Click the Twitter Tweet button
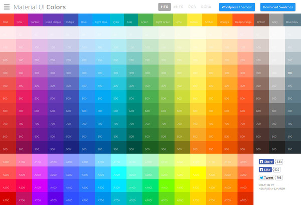The height and width of the screenshot is (205, 301). (266, 178)
